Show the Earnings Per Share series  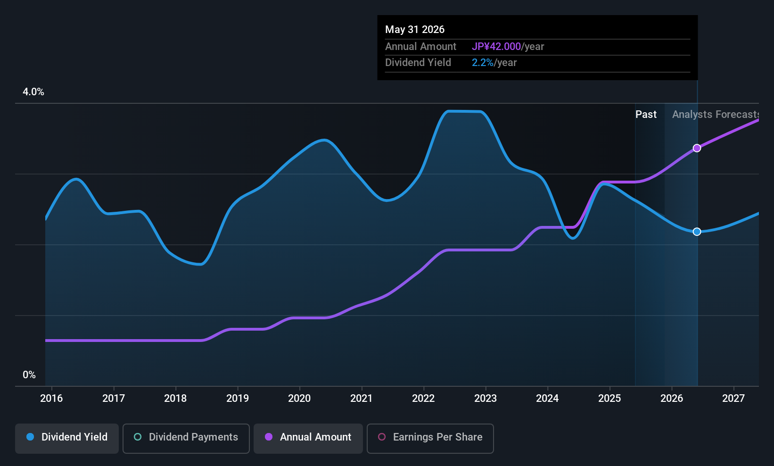point(430,437)
